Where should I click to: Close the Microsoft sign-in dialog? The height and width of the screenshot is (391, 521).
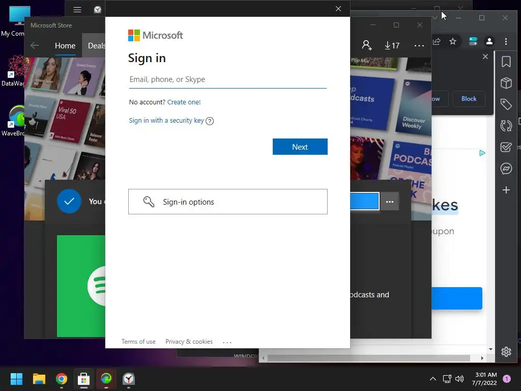coord(338,9)
